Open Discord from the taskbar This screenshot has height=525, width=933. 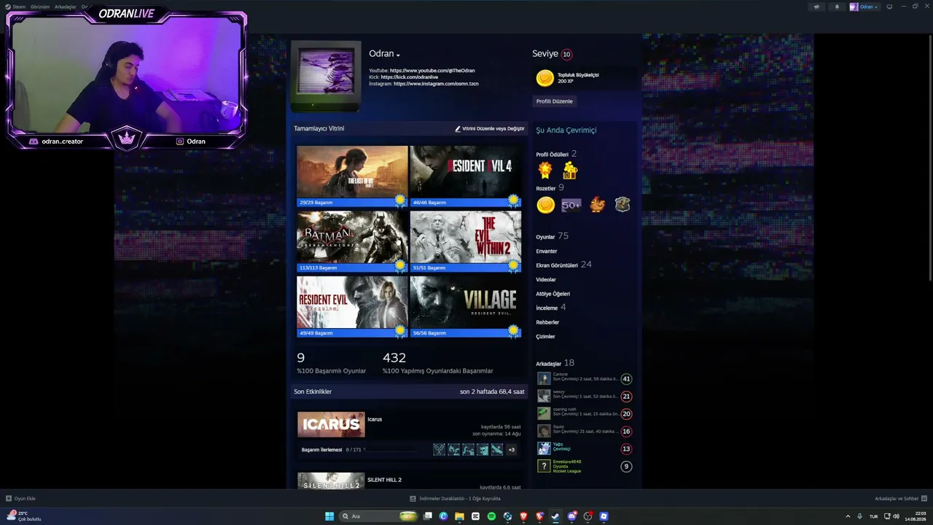point(572,516)
